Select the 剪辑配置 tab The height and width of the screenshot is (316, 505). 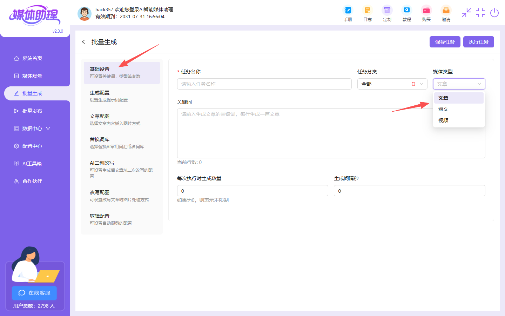[x=122, y=219]
